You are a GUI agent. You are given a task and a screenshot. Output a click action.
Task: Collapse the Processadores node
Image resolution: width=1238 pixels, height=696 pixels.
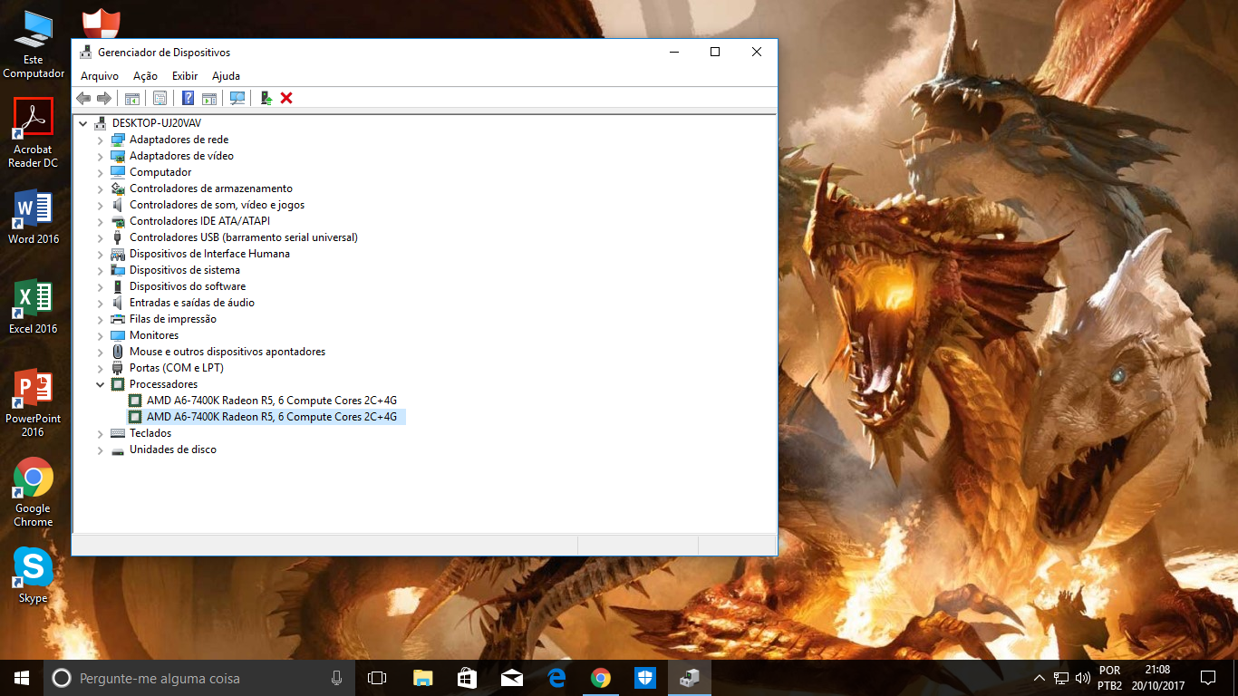pyautogui.click(x=101, y=384)
